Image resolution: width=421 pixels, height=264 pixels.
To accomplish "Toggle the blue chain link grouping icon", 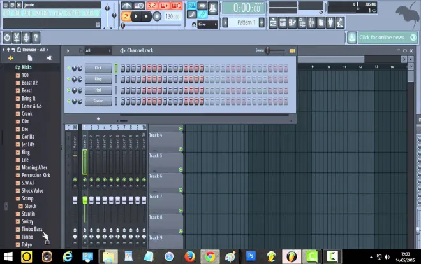I will coord(202,15).
